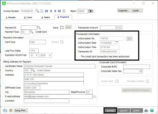This screenshot has height=114, width=158.
Task: Click the Quick Print button
Action: pos(21,111)
